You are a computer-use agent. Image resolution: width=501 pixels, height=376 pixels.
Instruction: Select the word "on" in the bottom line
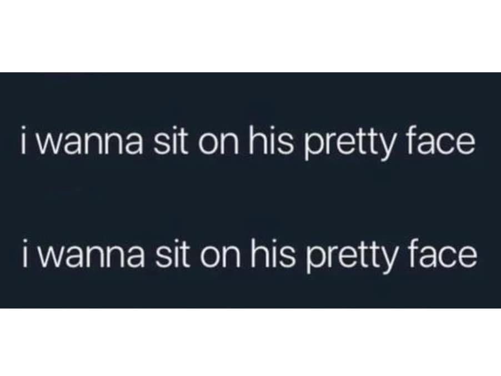[220, 257]
